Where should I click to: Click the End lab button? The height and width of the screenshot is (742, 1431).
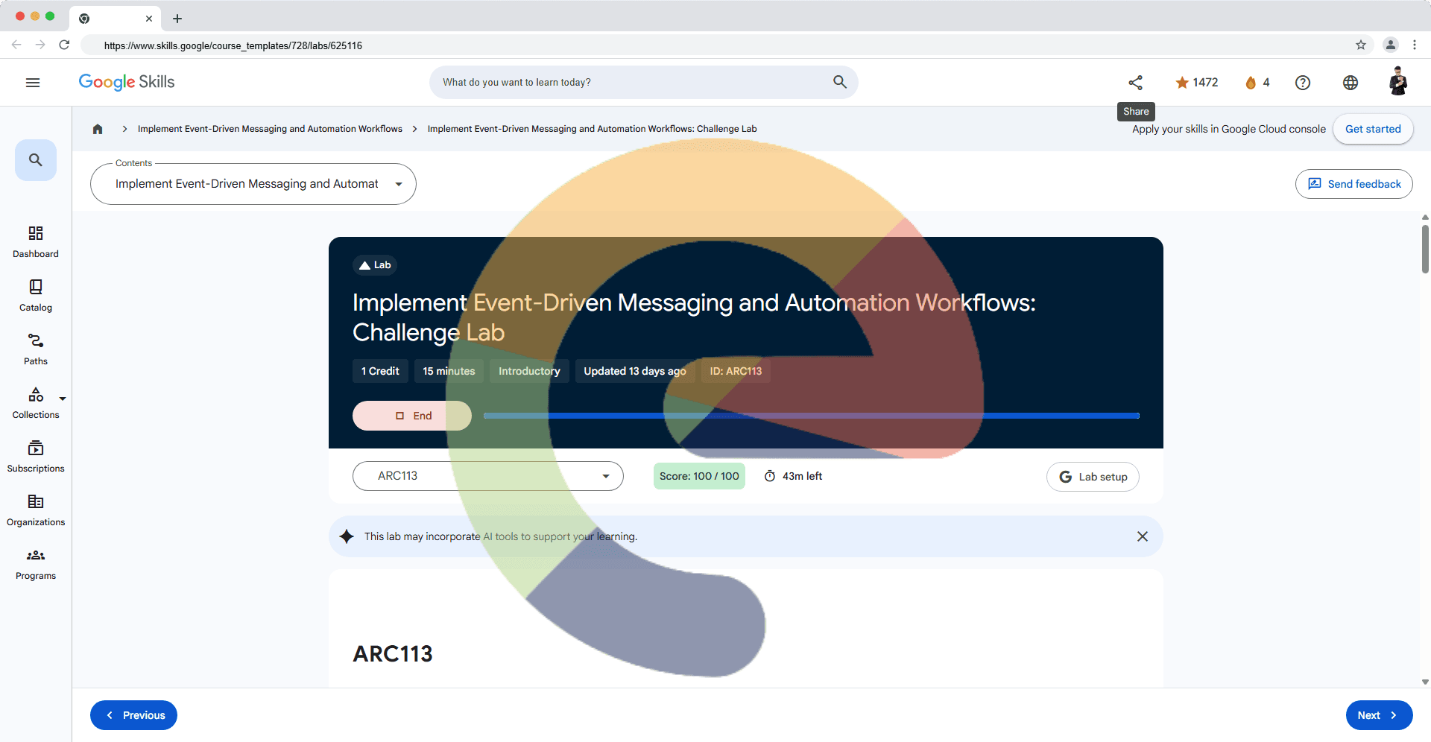point(412,416)
